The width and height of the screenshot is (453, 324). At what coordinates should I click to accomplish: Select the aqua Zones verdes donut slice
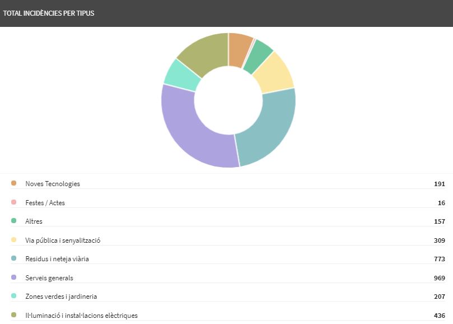pos(183,75)
